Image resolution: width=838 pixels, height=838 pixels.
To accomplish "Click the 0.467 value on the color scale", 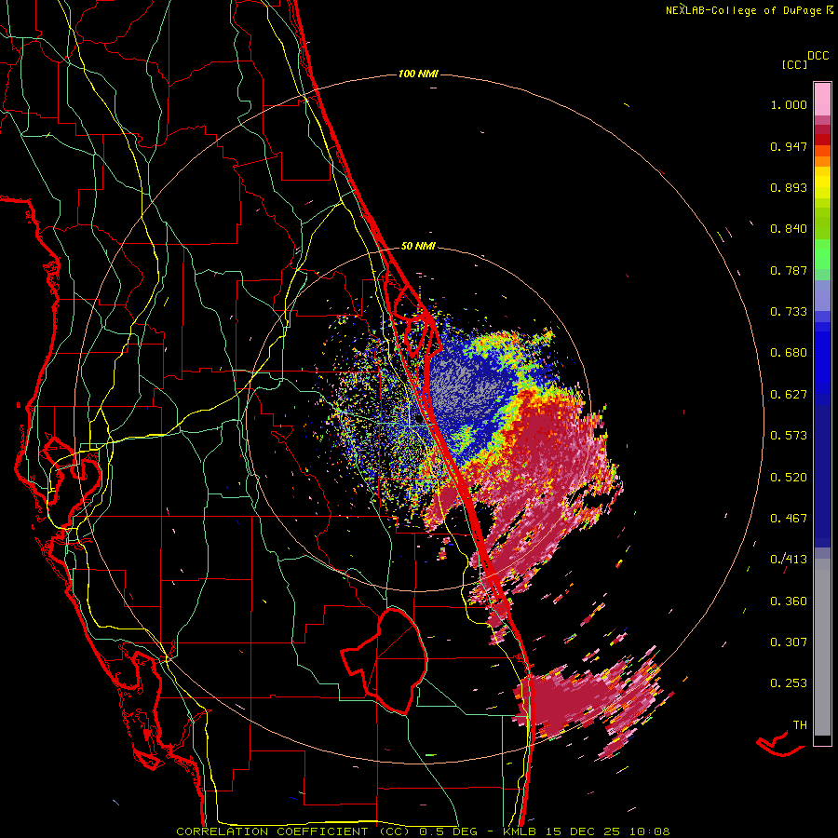I will (x=789, y=519).
